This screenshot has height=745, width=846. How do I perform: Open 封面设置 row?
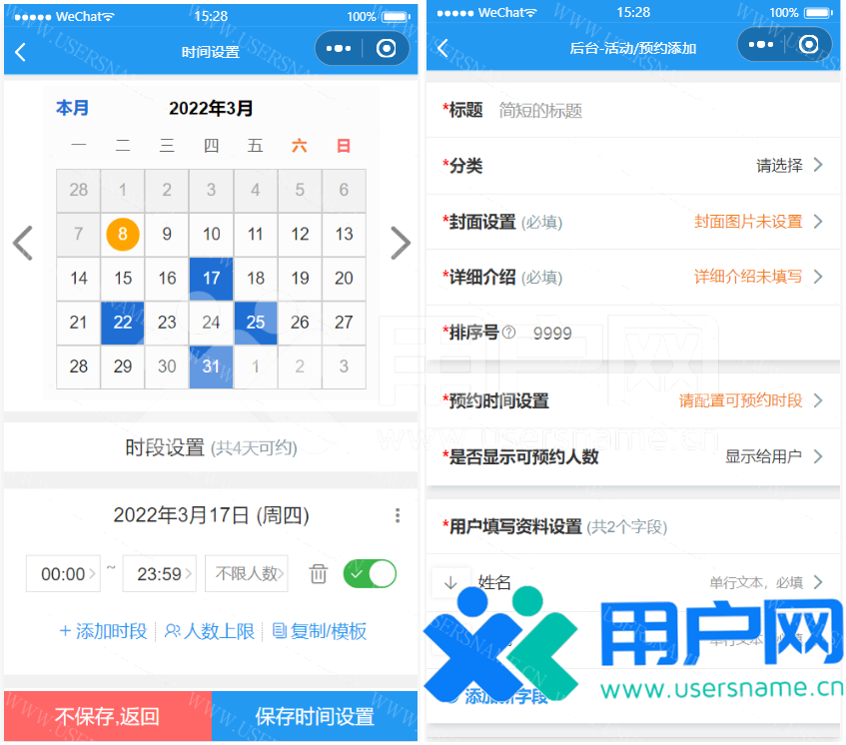pos(633,222)
